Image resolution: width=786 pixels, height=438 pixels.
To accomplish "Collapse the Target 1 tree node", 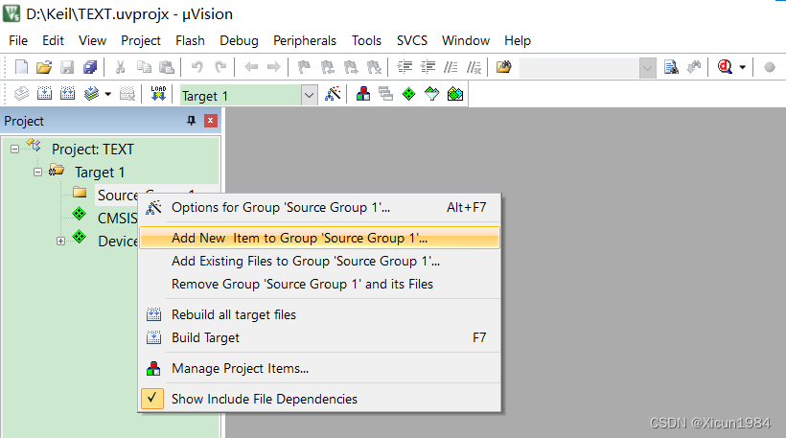I will pos(37,173).
